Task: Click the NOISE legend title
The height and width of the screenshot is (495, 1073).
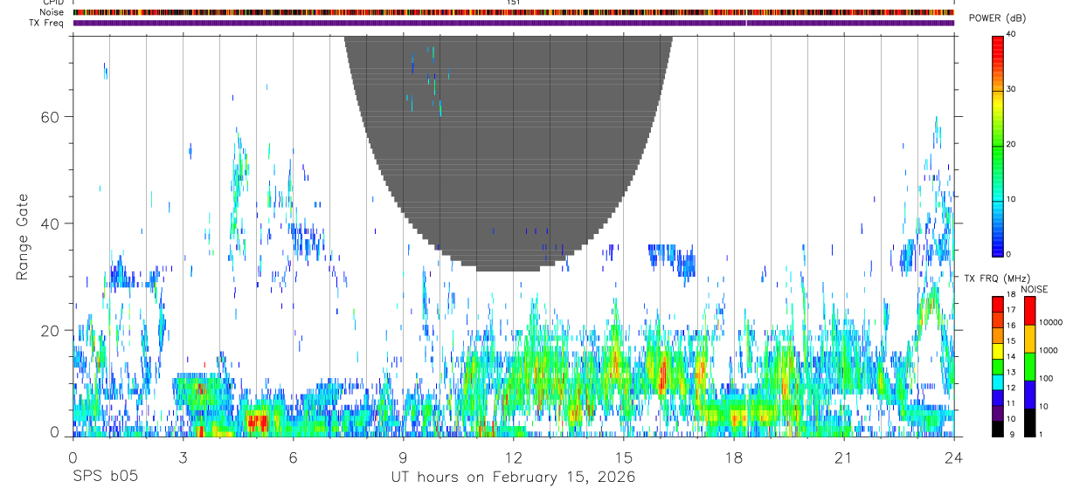Action: 1034,289
